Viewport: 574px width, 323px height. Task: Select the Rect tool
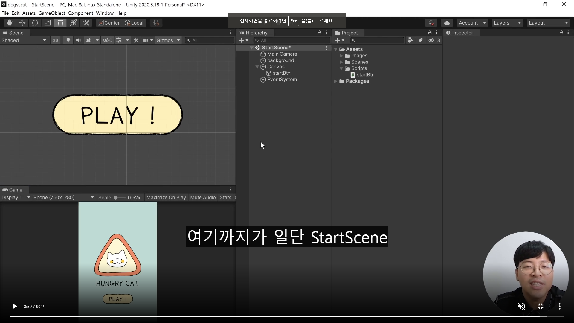pyautogui.click(x=60, y=23)
